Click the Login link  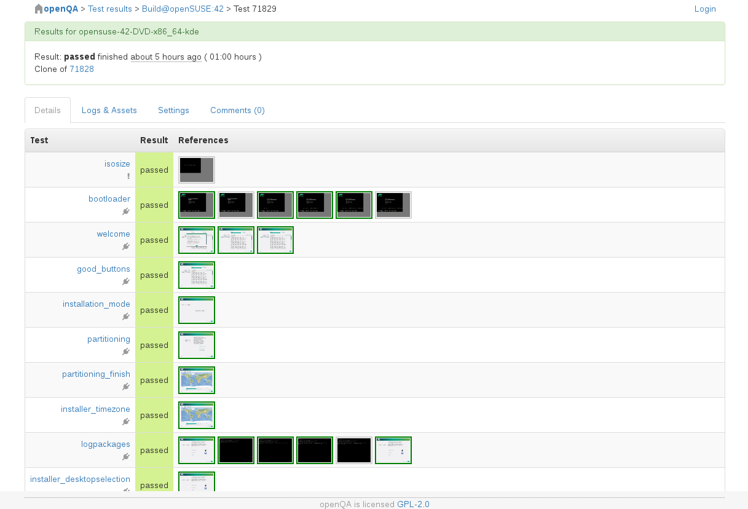click(704, 9)
